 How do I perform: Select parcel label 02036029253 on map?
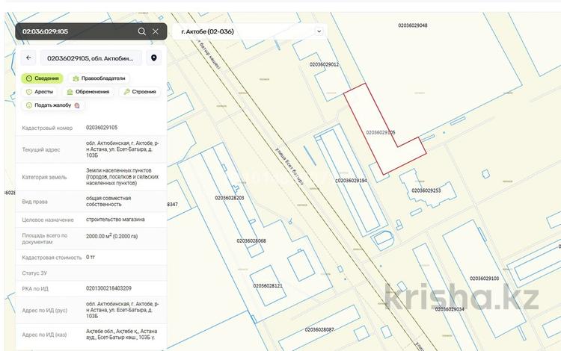[426, 190]
